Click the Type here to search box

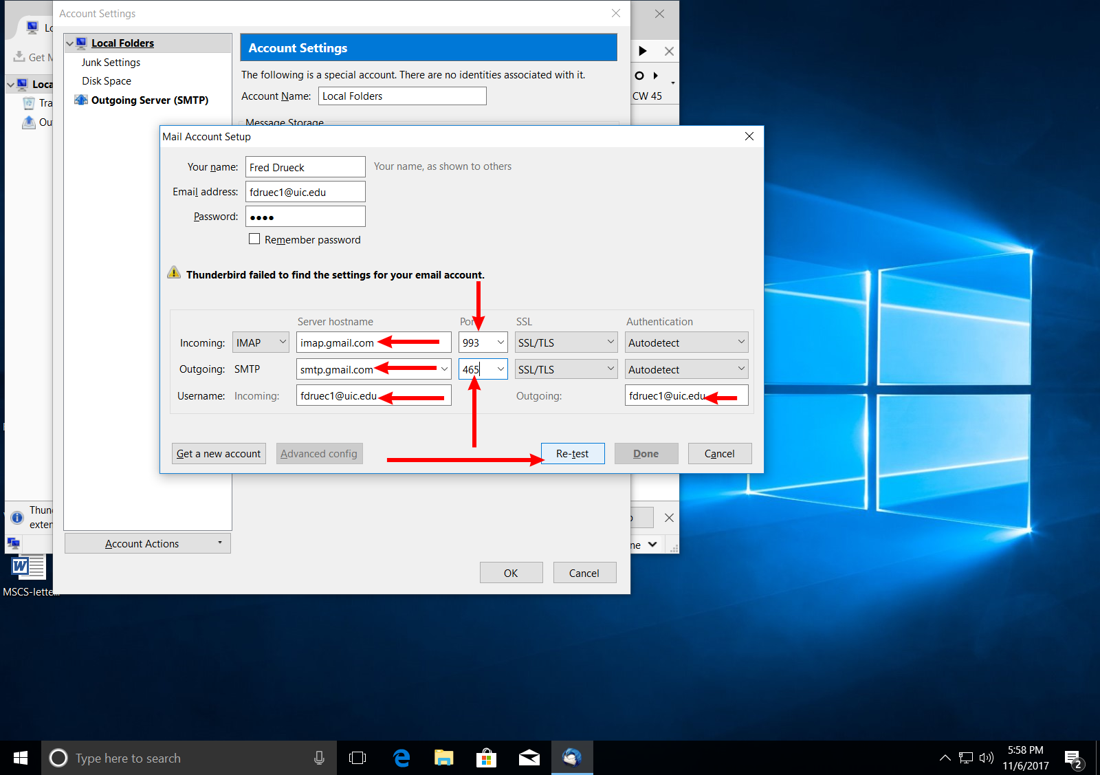click(189, 758)
